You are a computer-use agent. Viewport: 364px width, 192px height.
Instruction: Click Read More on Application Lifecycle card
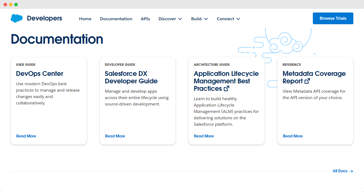[x=204, y=136]
